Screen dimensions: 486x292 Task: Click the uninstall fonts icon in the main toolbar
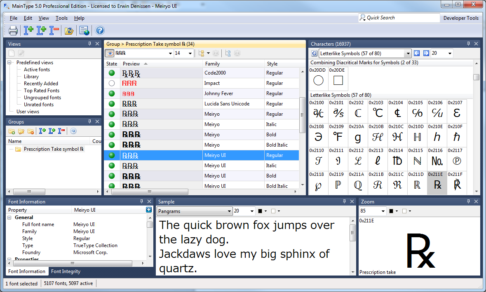tap(54, 30)
